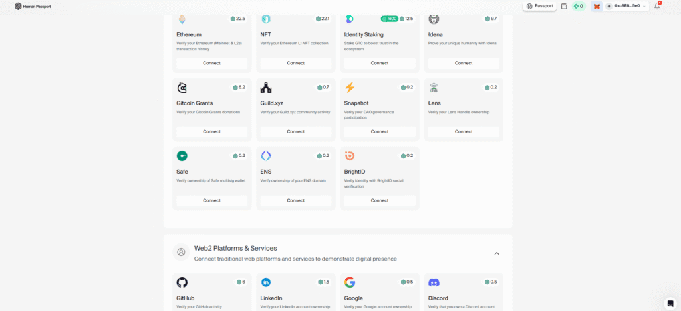The image size is (681, 311).
Task: Open the wallet address 0xc8E8 dropdown
Action: pyautogui.click(x=626, y=6)
